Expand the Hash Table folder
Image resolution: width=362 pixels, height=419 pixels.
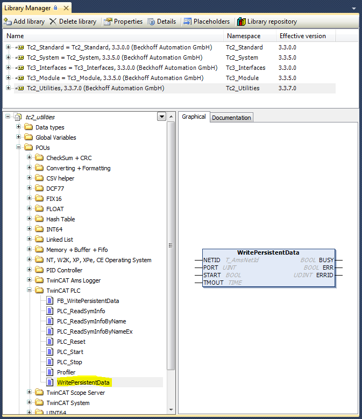click(x=29, y=218)
